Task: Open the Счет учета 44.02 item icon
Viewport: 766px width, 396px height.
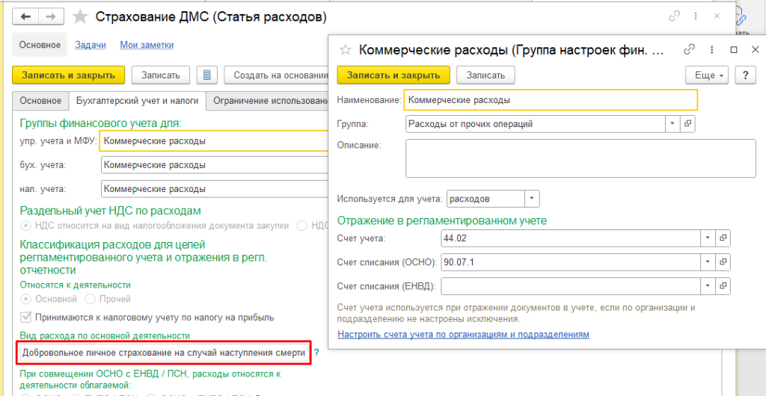Action: (x=723, y=238)
